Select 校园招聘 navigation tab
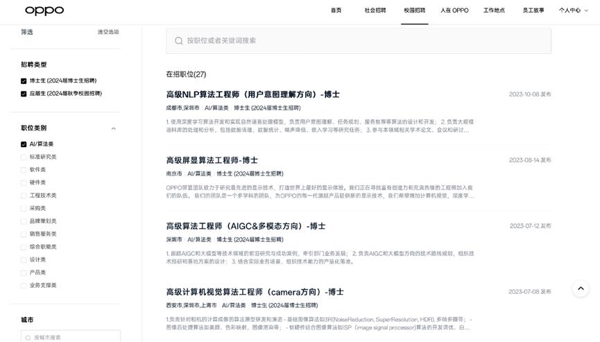 point(414,10)
